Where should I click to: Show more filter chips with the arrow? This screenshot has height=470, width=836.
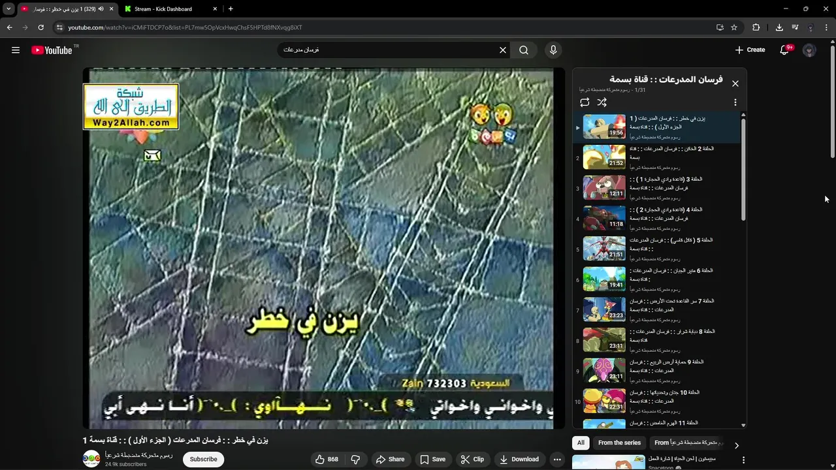[x=737, y=445]
